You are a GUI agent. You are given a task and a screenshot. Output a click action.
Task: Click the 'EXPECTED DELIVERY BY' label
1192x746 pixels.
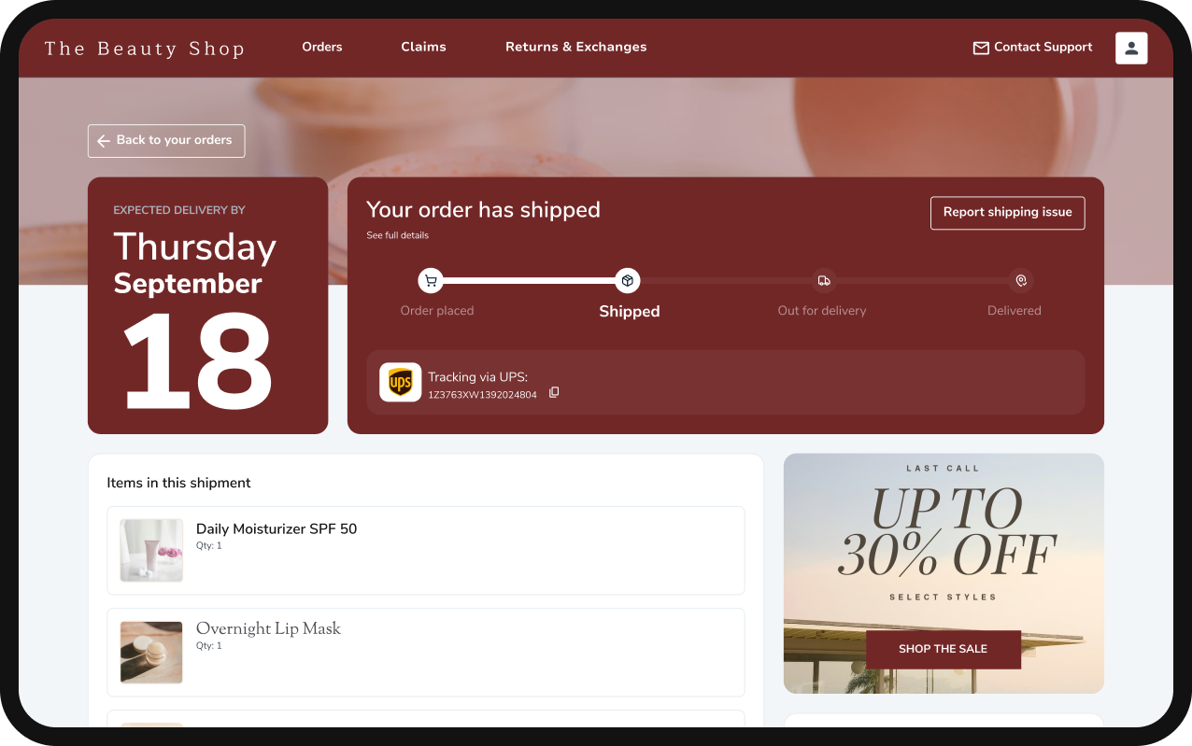click(179, 210)
